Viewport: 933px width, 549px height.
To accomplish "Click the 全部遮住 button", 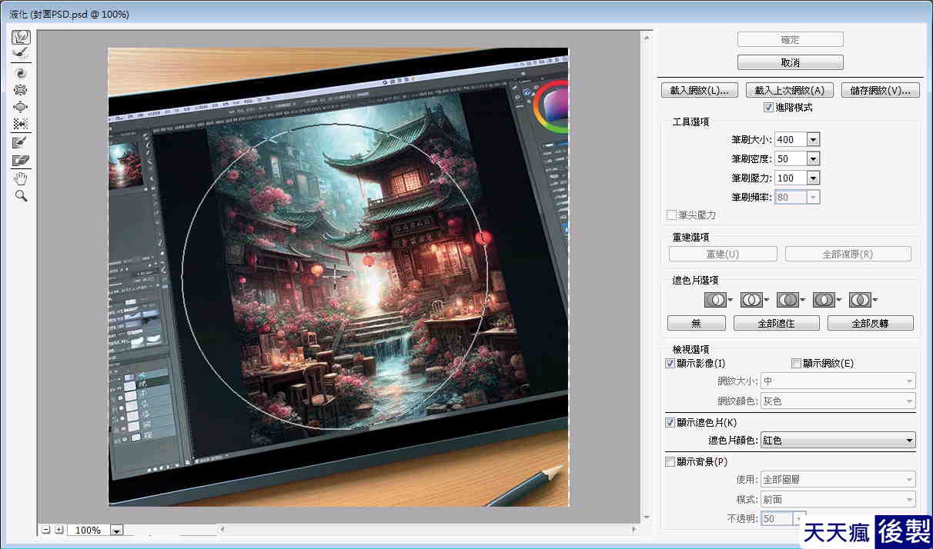I will 777,323.
